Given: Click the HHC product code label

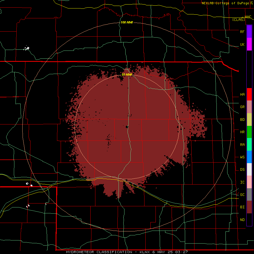Looking at the screenshot, I should 248,17.
